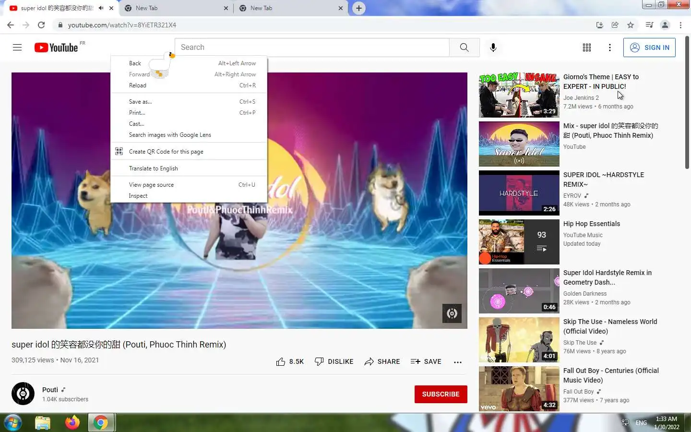Open YouTube apps grid icon
The image size is (691, 432).
click(x=586, y=48)
